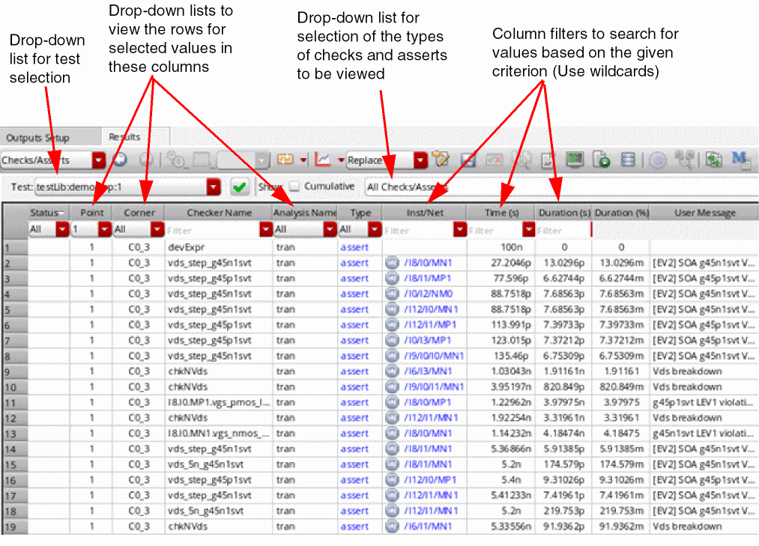Toggle the Cumulative checkbox
Screen dimensions: 759x546
[294, 186]
